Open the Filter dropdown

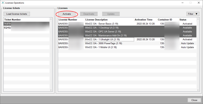coord(193,14)
